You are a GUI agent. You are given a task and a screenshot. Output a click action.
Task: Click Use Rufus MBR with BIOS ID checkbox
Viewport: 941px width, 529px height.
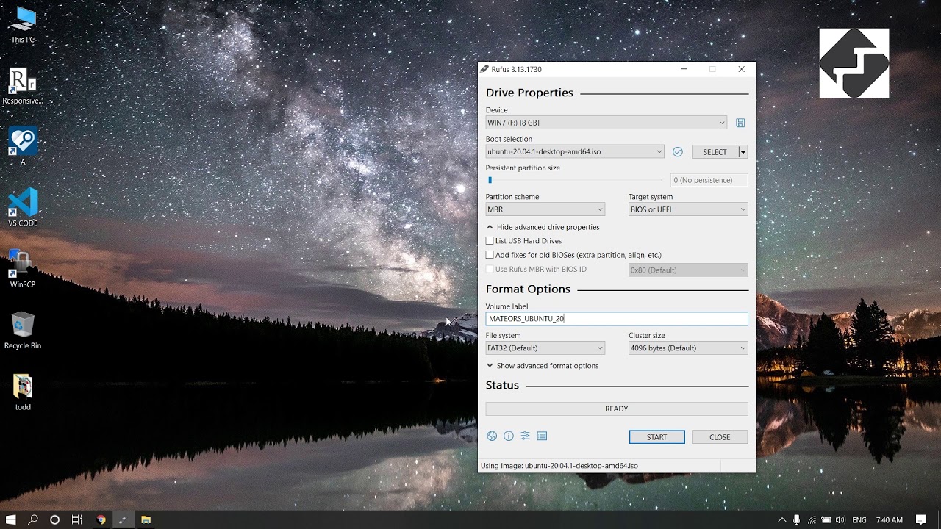[490, 269]
